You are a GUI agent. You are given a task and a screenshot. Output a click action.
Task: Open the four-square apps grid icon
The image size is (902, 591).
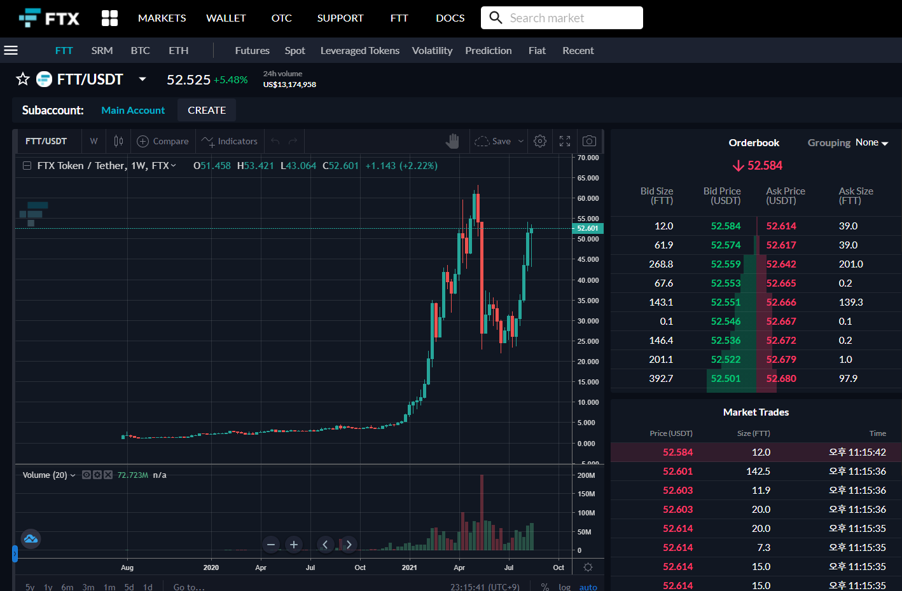110,18
